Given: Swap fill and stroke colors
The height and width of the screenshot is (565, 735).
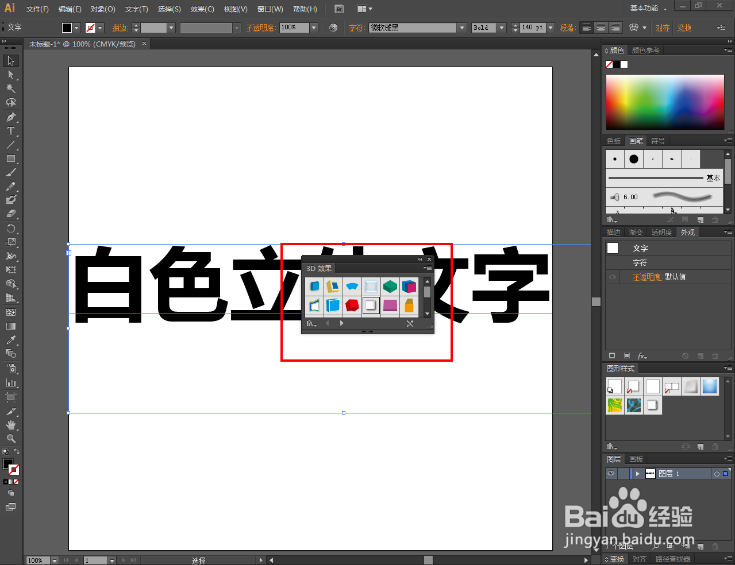Looking at the screenshot, I should [17, 452].
